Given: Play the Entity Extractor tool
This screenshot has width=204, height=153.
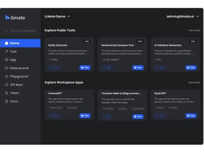Looking at the screenshot, I should coord(85,68).
